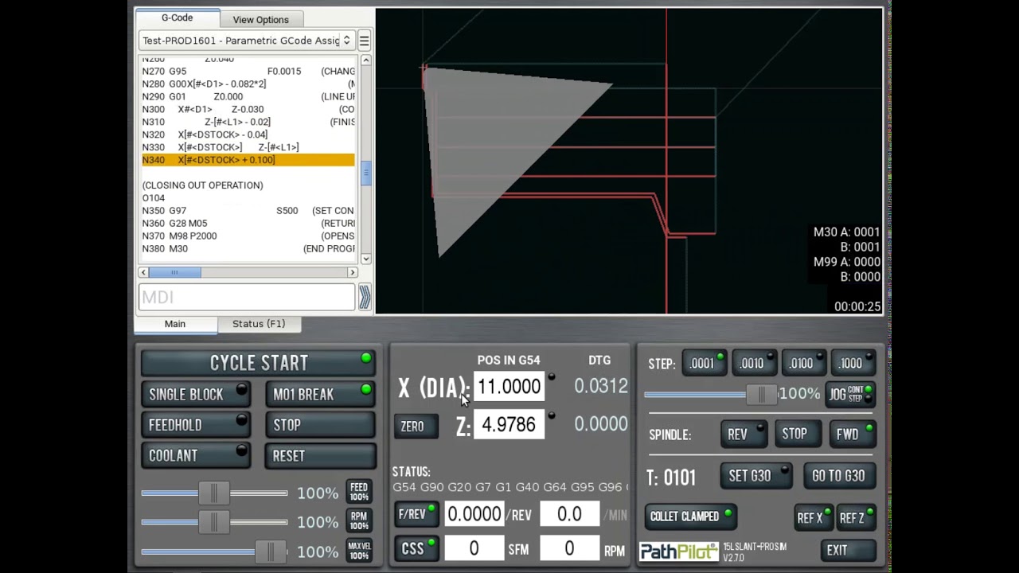
Task: Click the EXIT button
Action: (x=848, y=550)
